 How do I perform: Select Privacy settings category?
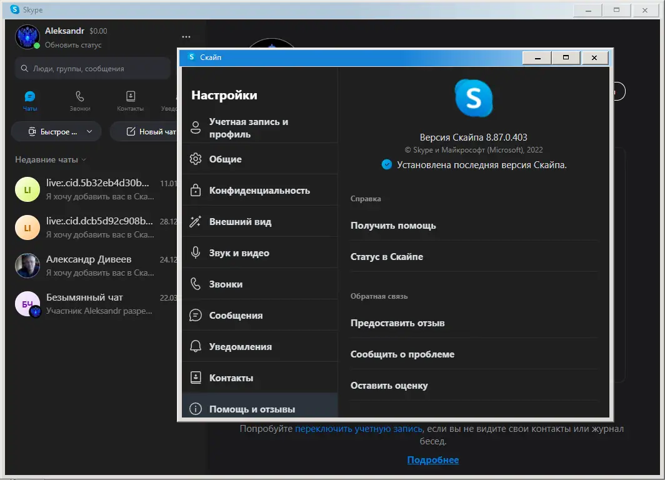tap(260, 190)
